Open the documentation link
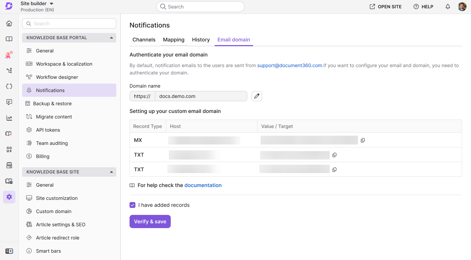The height and width of the screenshot is (260, 471). pyautogui.click(x=203, y=185)
